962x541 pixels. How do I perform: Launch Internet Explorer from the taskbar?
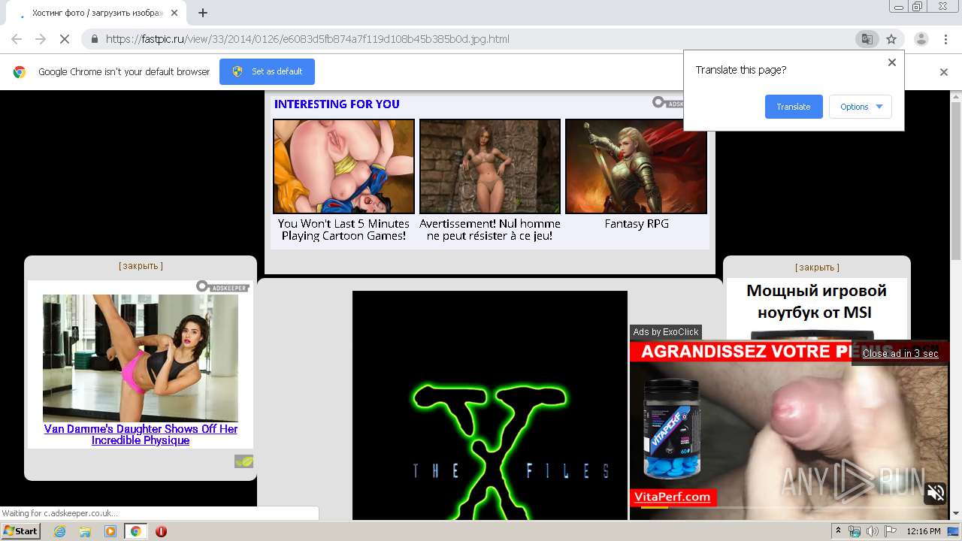[60, 531]
